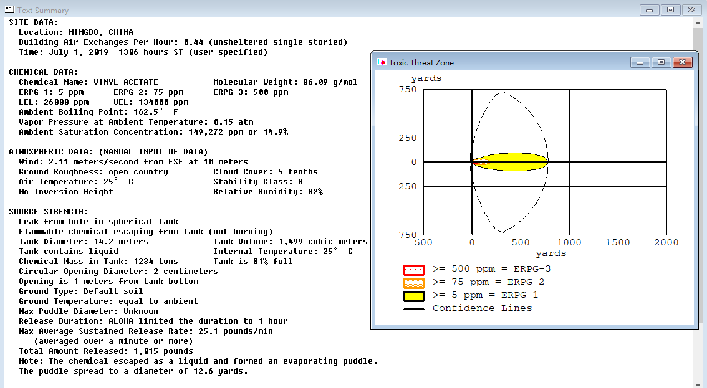
Task: Click the 'ATMOSPHERIC DATA:' heading
Action: (x=108, y=152)
